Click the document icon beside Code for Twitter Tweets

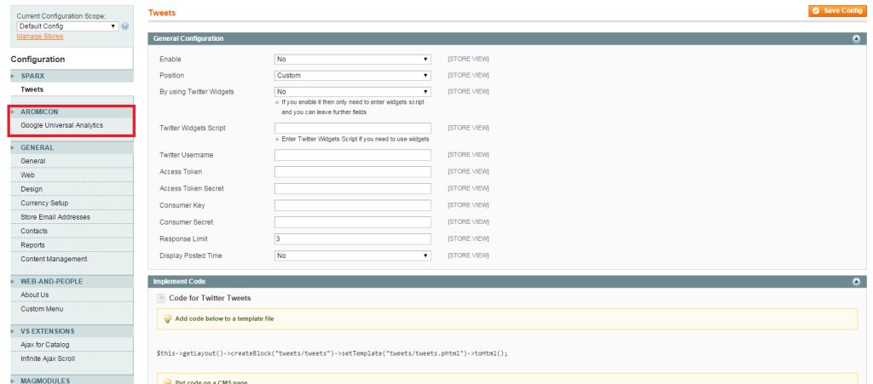pos(161,298)
